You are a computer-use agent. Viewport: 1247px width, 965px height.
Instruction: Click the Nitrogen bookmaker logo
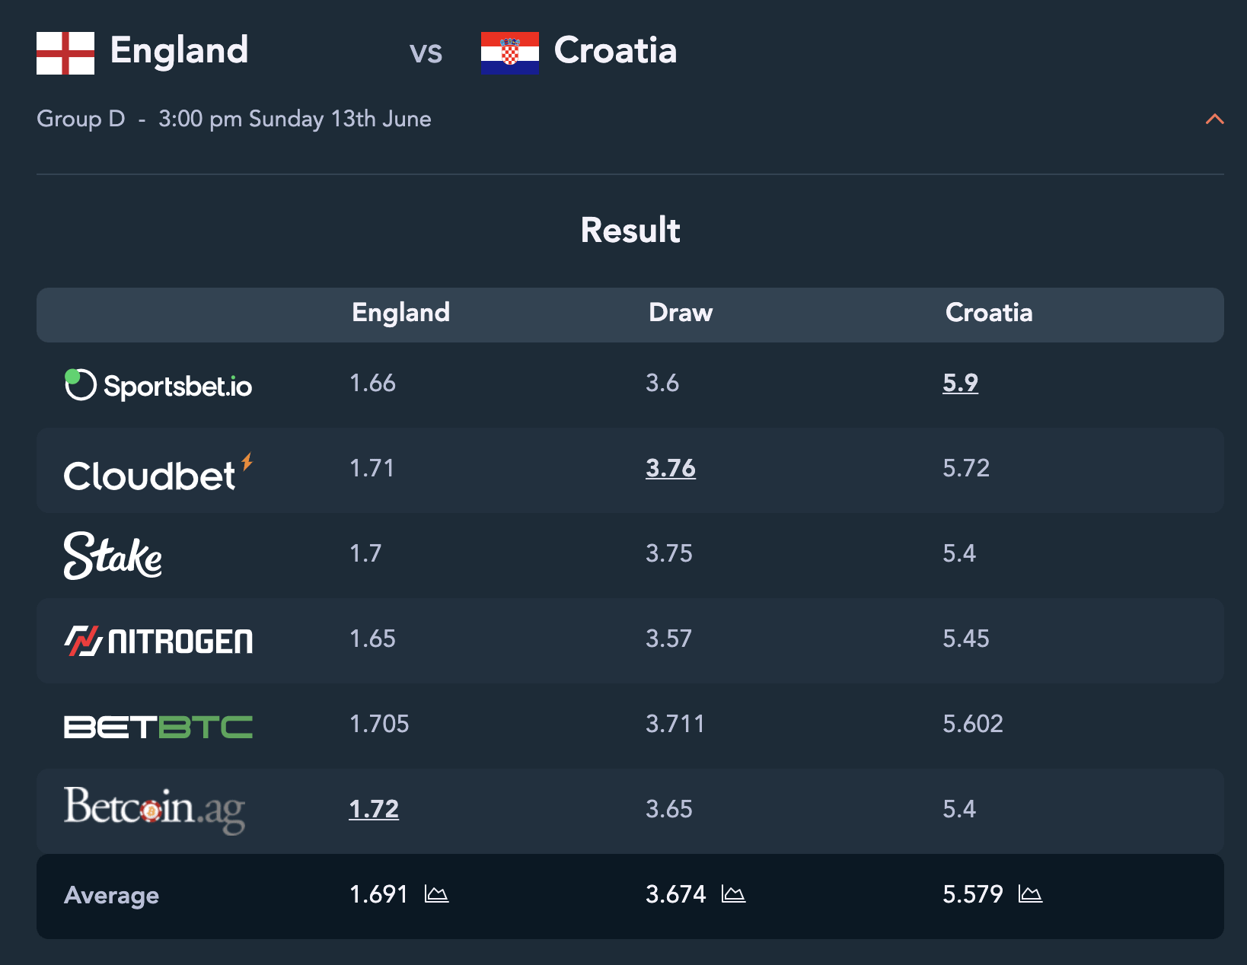tap(158, 641)
